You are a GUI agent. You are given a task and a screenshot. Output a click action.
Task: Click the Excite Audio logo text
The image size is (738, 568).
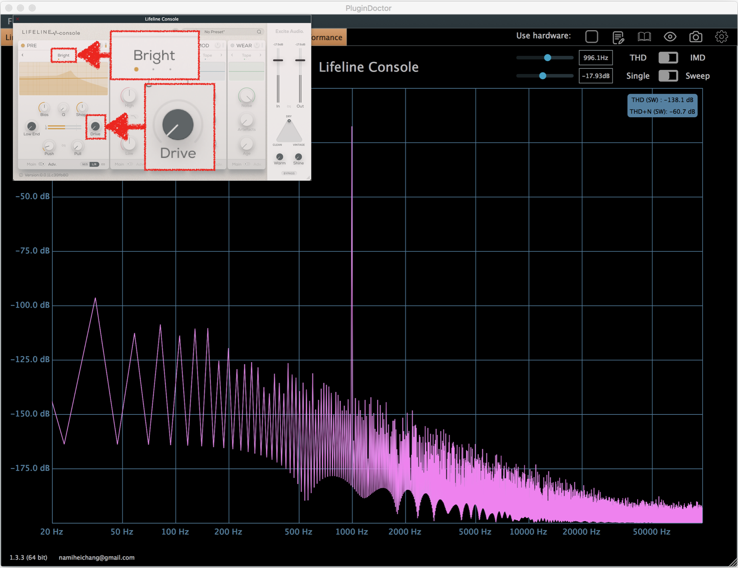click(289, 31)
